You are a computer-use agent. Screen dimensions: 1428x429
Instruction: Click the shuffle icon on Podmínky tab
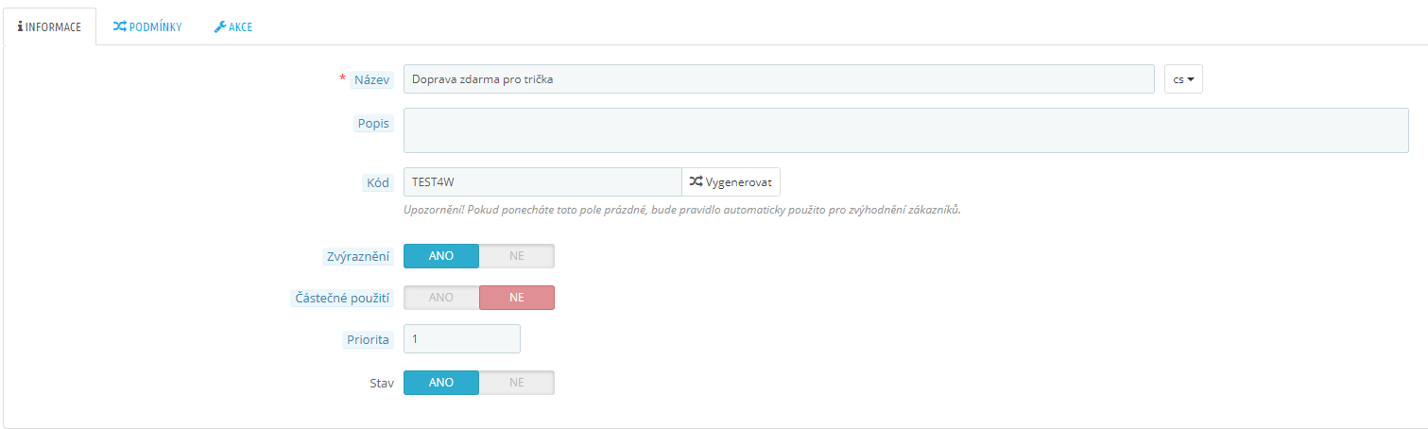pos(120,27)
